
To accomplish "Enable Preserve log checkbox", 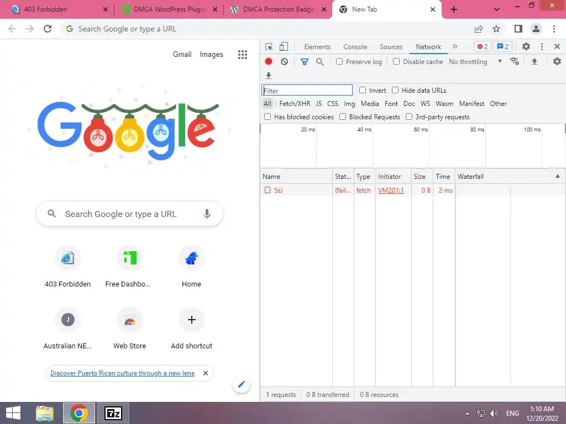I will click(x=339, y=62).
